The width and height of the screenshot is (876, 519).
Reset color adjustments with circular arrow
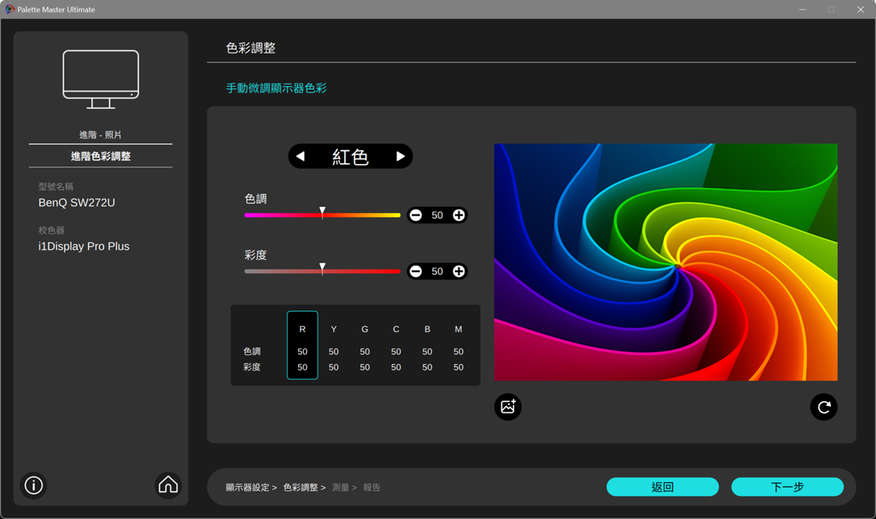coord(824,407)
